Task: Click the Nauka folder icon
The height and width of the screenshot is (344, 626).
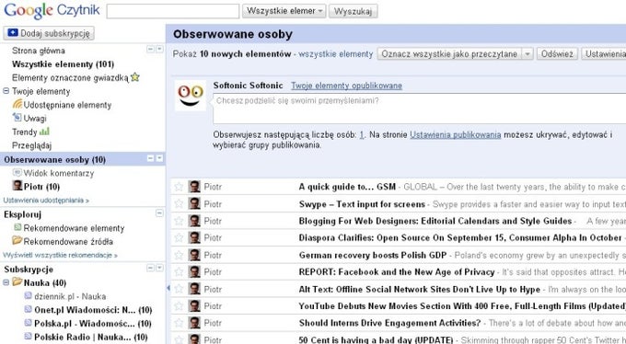Action: click(x=17, y=282)
